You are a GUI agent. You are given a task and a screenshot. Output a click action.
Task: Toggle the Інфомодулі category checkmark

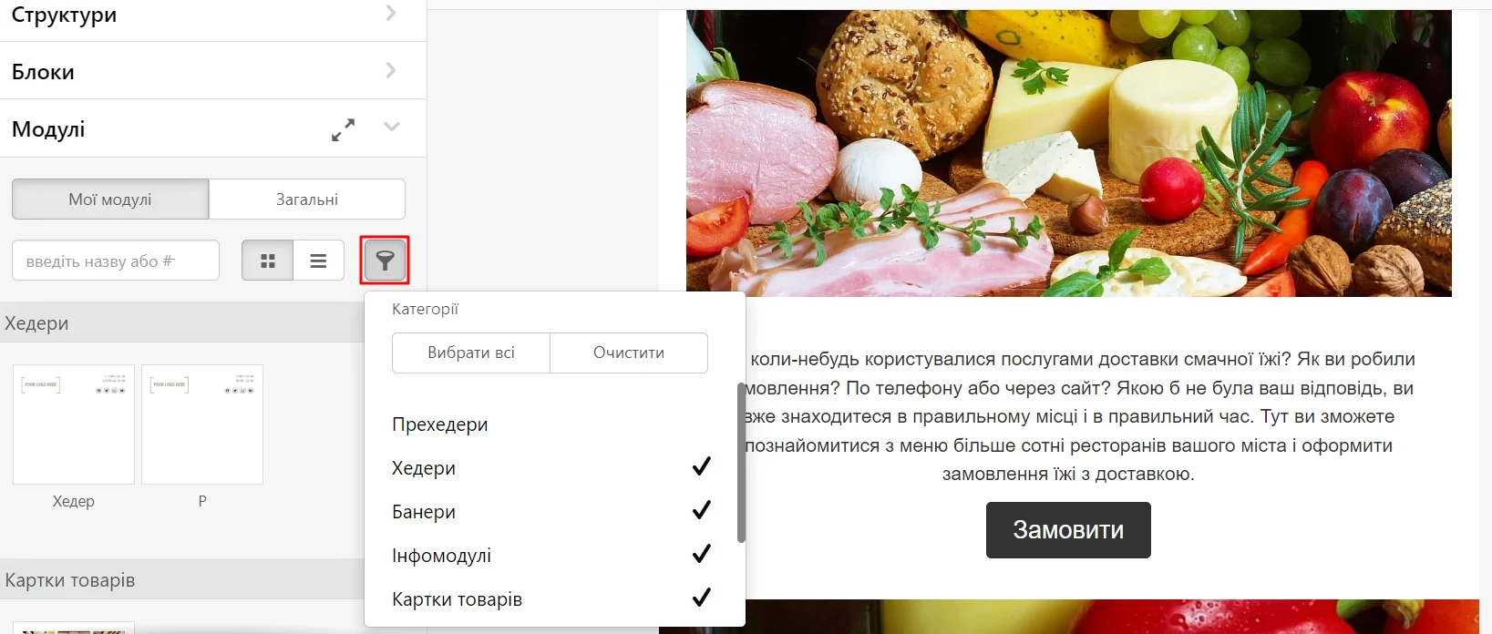tap(701, 555)
